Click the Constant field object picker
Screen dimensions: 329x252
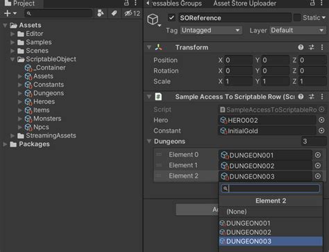pyautogui.click(x=321, y=131)
